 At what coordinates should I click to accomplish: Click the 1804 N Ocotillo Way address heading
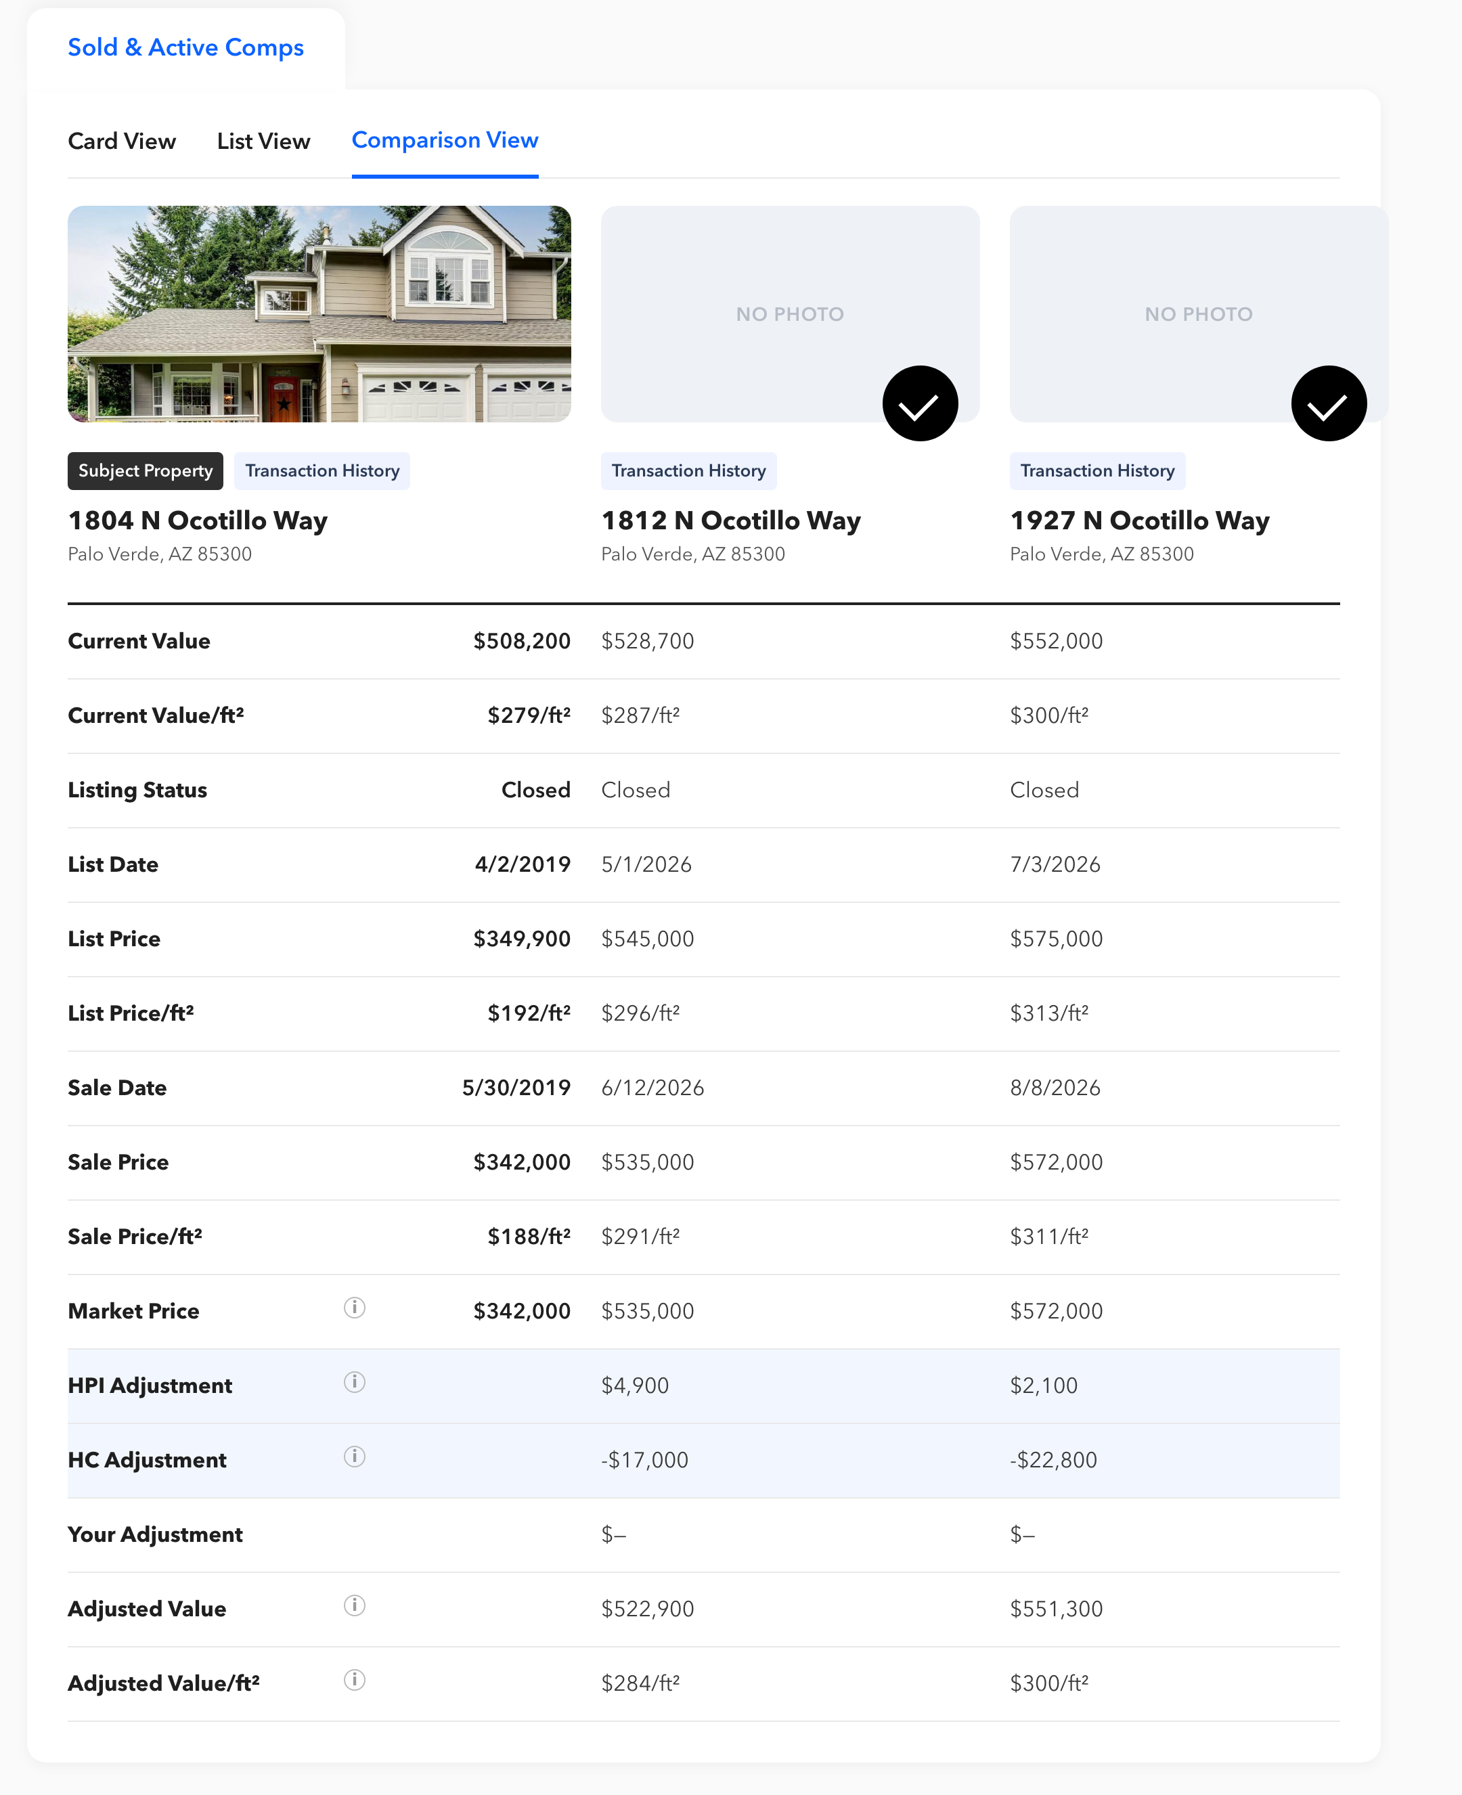pos(198,520)
